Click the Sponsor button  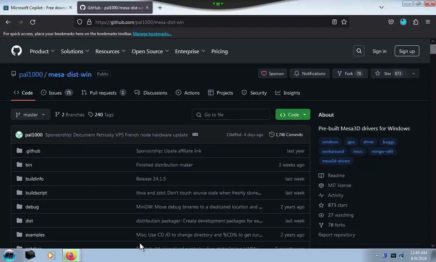[272, 73]
